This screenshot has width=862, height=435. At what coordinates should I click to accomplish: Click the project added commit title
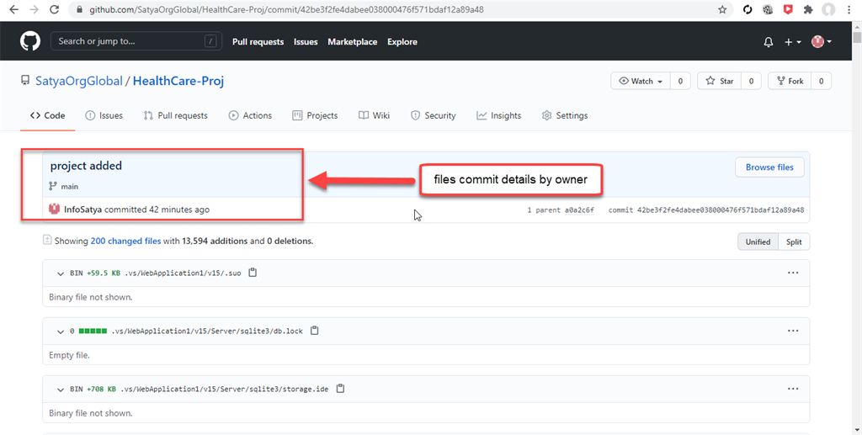[x=86, y=165]
